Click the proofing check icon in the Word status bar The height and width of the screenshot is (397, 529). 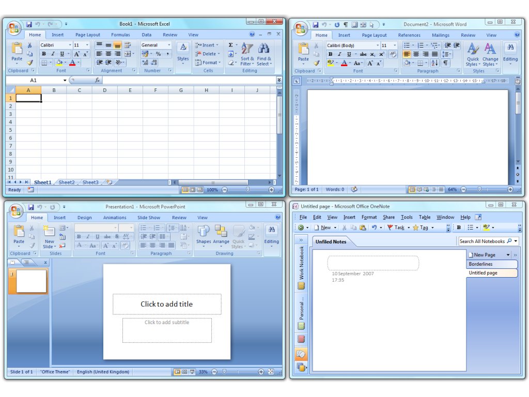pos(354,189)
